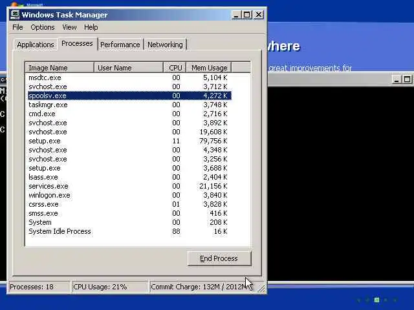Select the System Idle Process row
This screenshot has height=310, width=414.
129,231
